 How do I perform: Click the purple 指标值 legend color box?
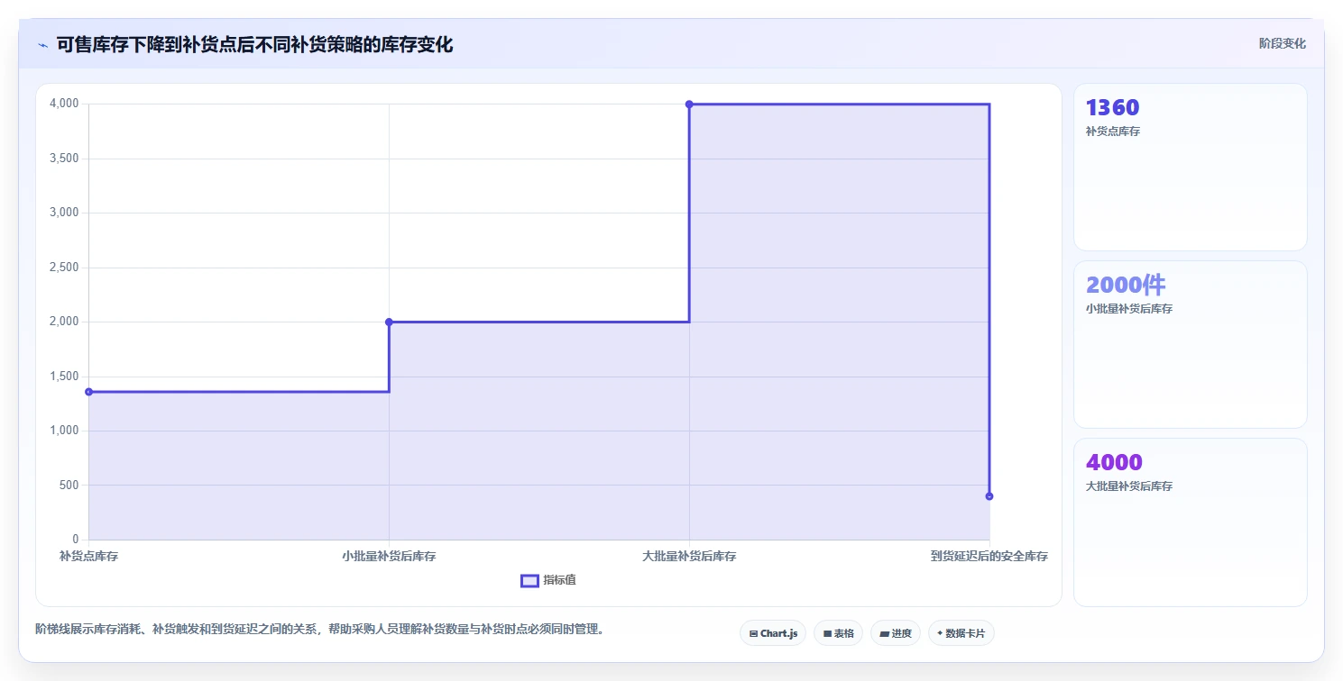529,580
